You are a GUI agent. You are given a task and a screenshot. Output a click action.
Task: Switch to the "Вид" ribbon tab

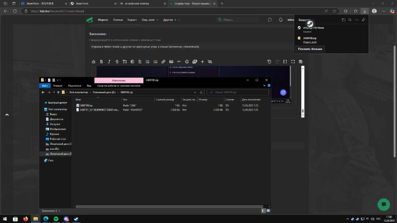89,85
